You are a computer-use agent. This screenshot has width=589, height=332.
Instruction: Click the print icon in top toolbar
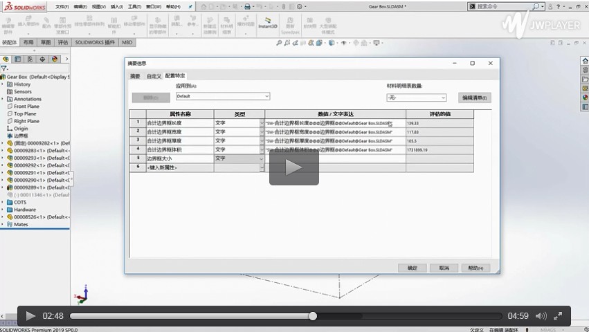(x=246, y=6)
